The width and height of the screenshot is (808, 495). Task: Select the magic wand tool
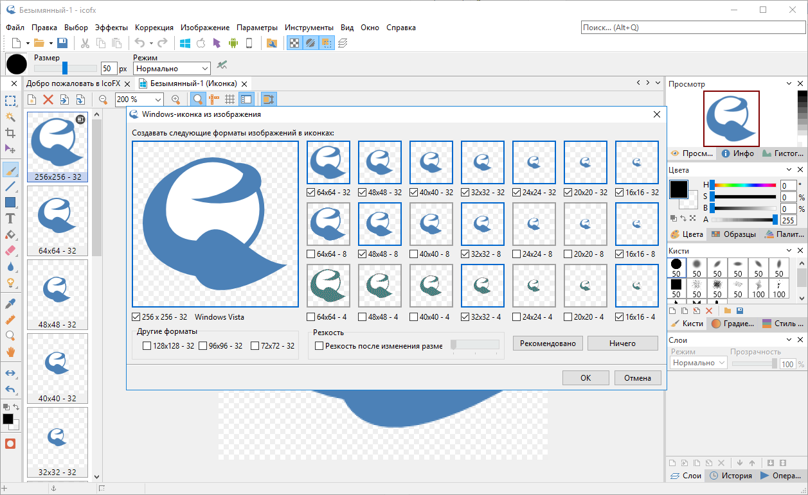coord(10,117)
